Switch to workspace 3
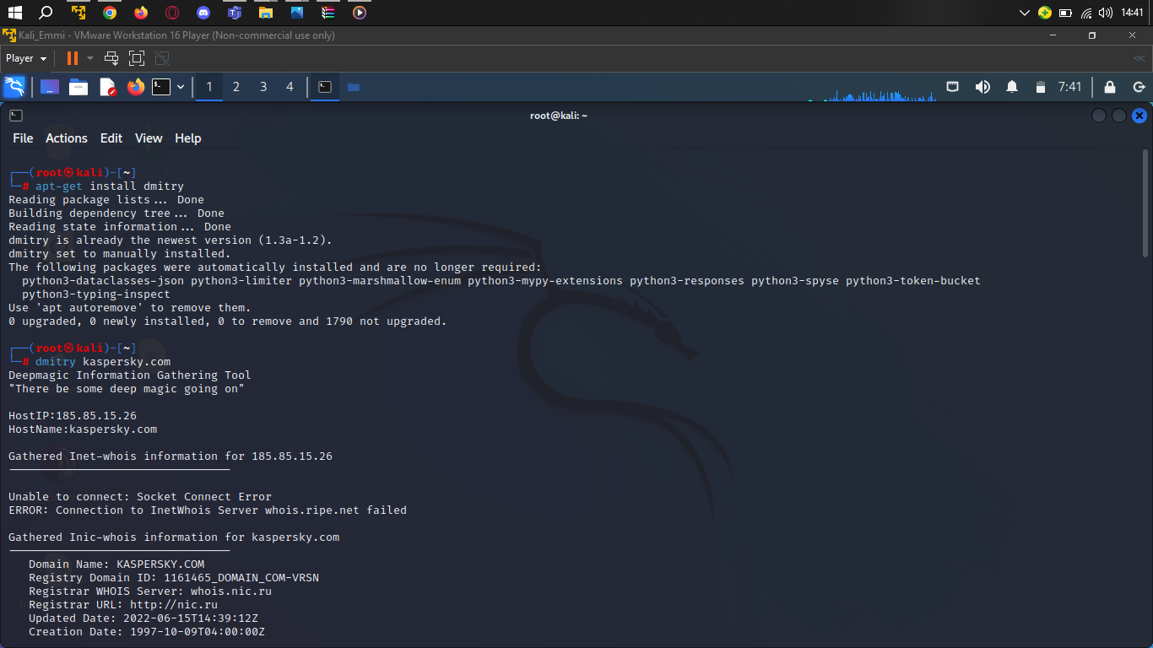Viewport: 1153px width, 648px height. coord(263,87)
